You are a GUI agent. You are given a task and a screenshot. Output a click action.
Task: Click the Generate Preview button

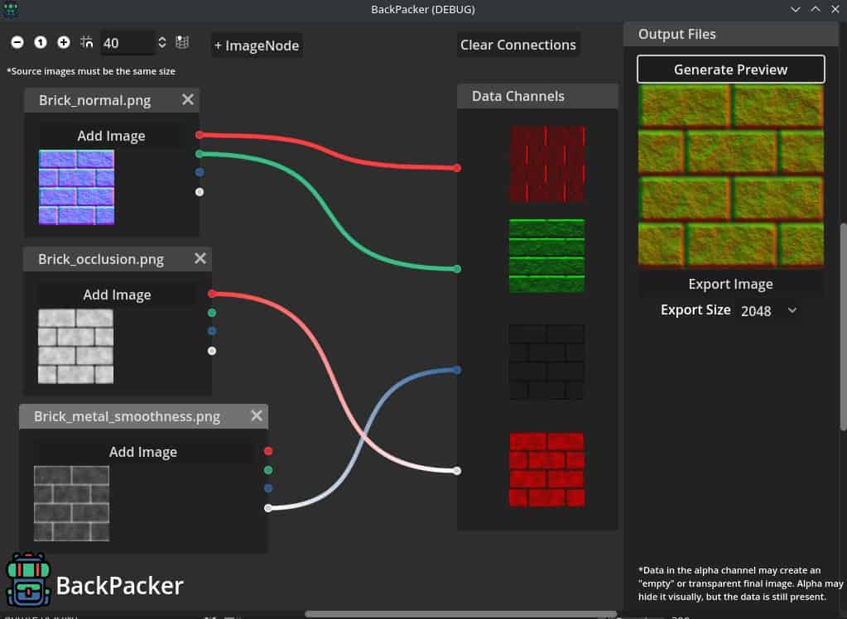[730, 70]
